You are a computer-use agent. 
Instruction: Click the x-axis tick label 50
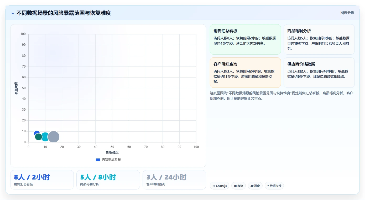112,147
